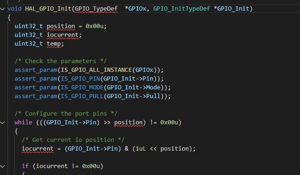Click the IS_GPIO_PULL macro
300x175 pixels.
[x=82, y=96]
